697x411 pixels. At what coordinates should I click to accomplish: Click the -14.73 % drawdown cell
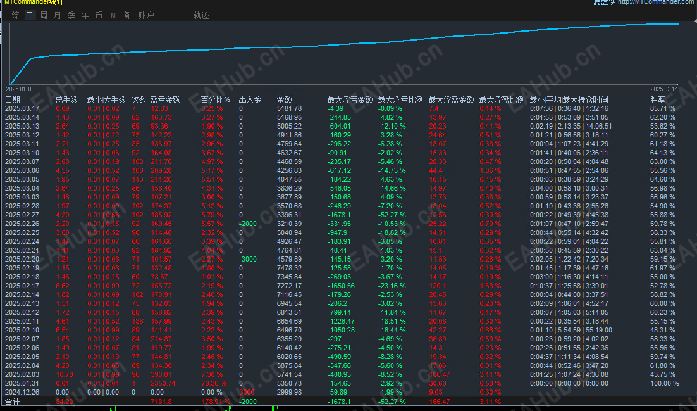(x=392, y=170)
